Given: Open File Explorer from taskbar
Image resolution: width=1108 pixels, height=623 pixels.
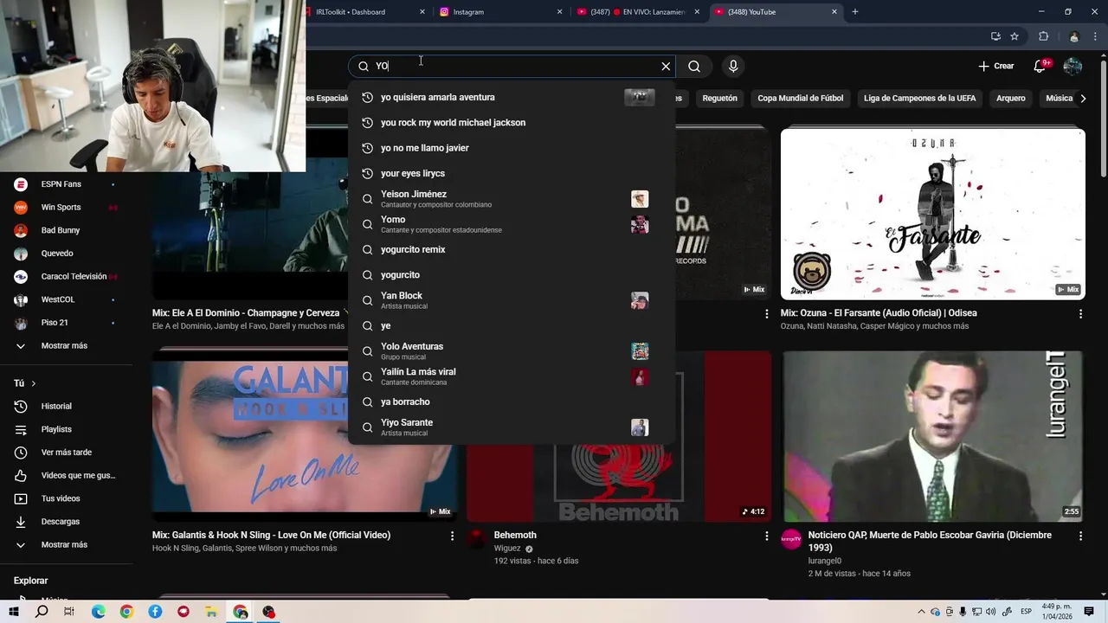Looking at the screenshot, I should coord(211,612).
